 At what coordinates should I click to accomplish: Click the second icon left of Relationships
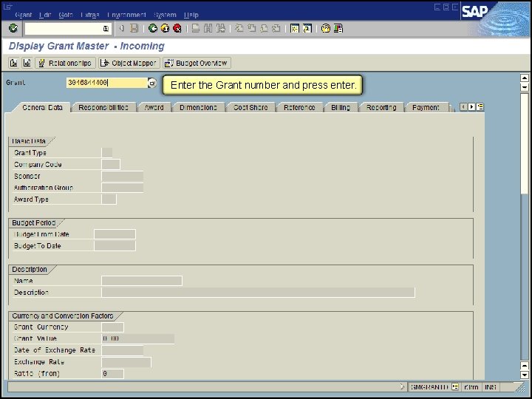pos(27,63)
